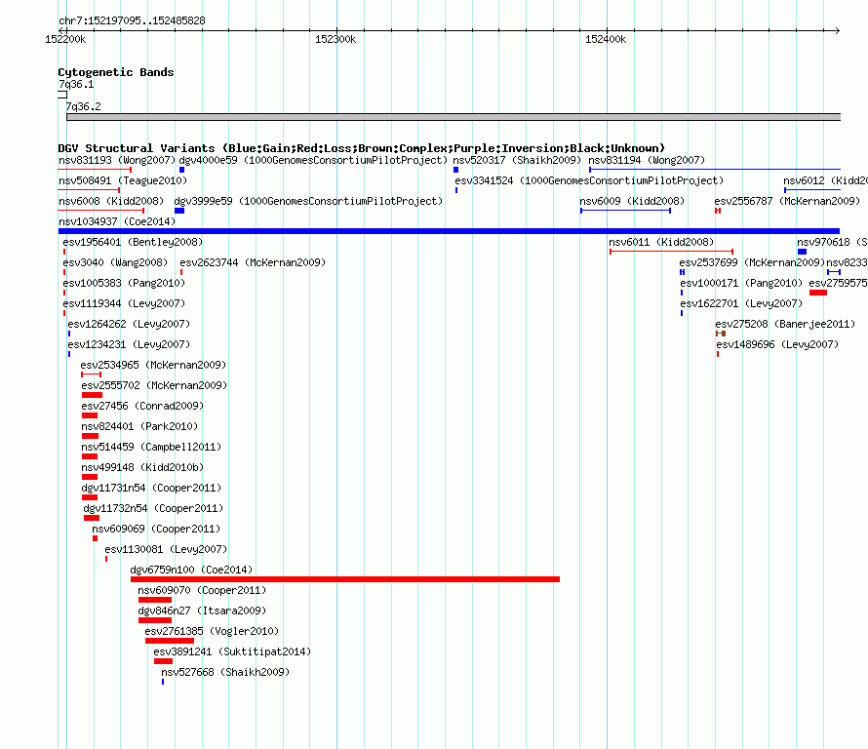The width and height of the screenshot is (868, 749).
Task: Click the blue dgv3999e59 gain bar
Action: [179, 211]
